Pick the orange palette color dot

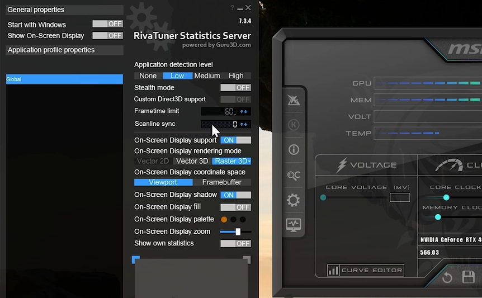[224, 219]
